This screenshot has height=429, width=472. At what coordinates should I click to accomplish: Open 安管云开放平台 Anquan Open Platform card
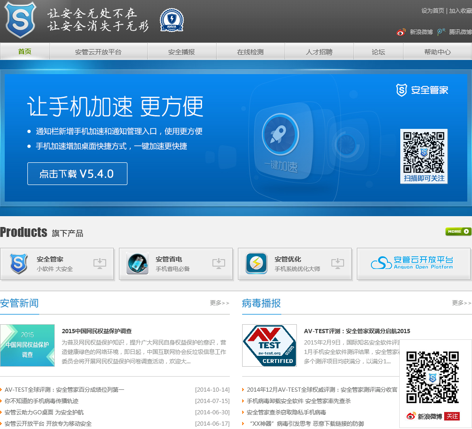(413, 264)
